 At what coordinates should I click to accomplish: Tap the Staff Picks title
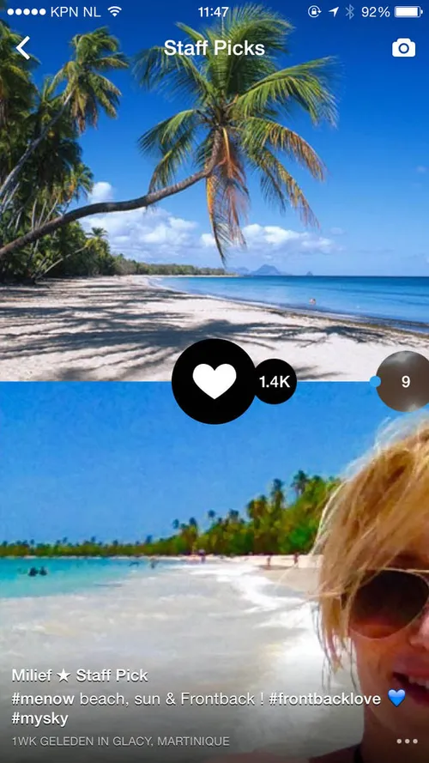tap(214, 48)
